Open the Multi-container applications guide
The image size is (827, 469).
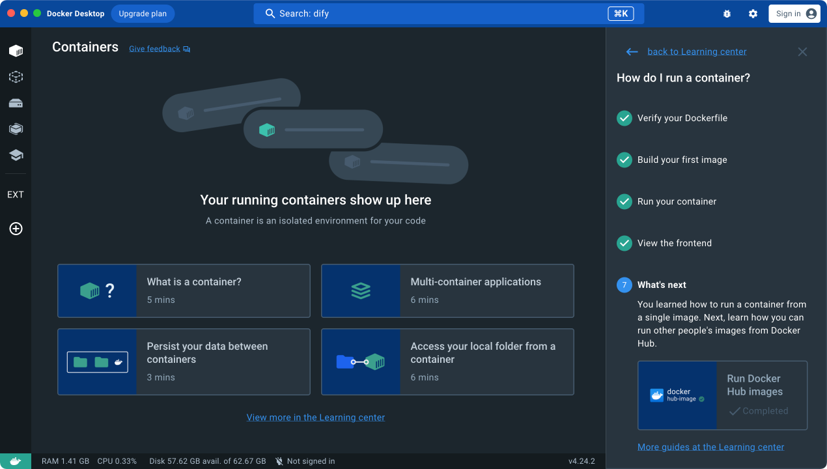(x=447, y=291)
